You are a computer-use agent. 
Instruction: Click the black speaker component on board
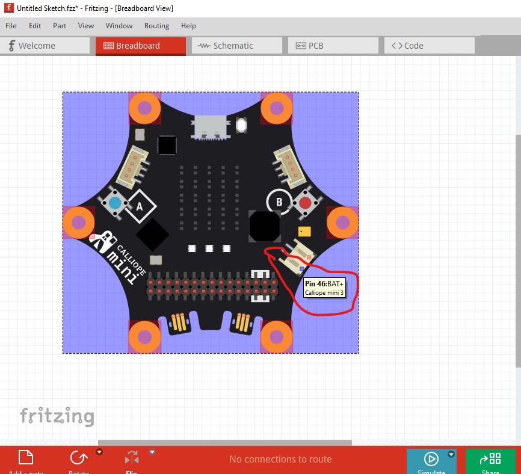tap(265, 226)
